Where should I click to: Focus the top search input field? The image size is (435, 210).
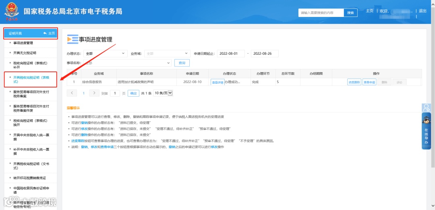point(321,13)
